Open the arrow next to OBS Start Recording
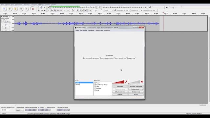The width and height of the screenshot is (210, 118). coord(143,89)
